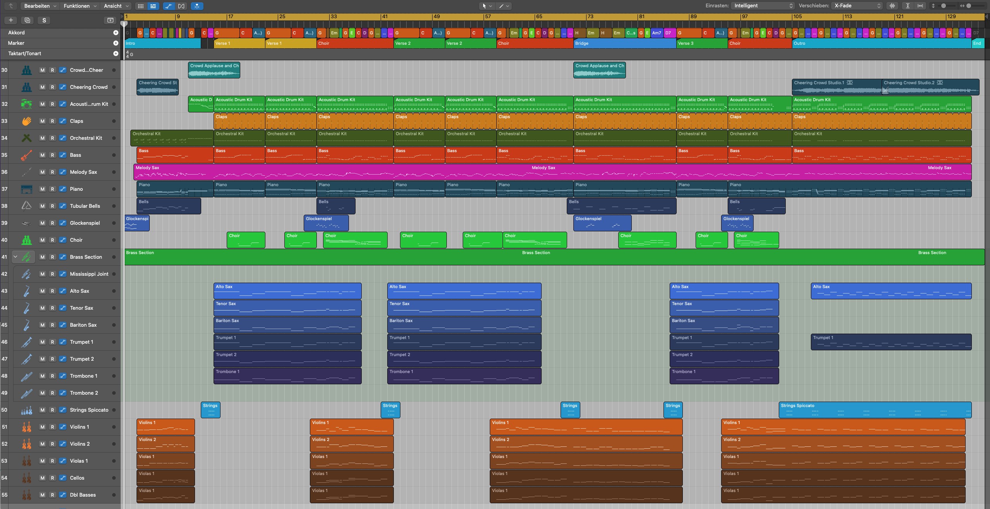The height and width of the screenshot is (509, 990).
Task: Toggle the waveform zoom button
Action: pyautogui.click(x=893, y=6)
